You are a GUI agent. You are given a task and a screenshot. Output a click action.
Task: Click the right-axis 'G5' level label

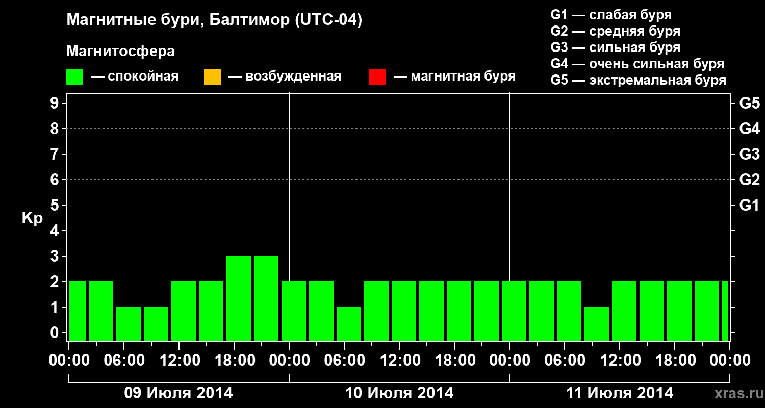pyautogui.click(x=750, y=103)
